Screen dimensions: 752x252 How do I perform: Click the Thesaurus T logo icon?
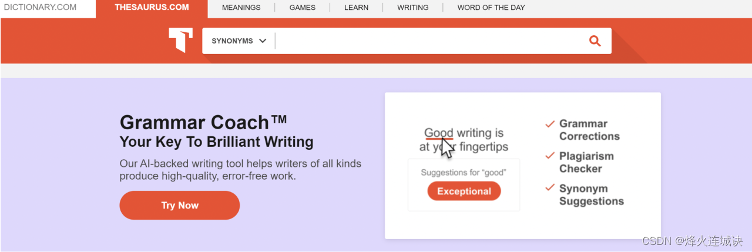coord(180,40)
